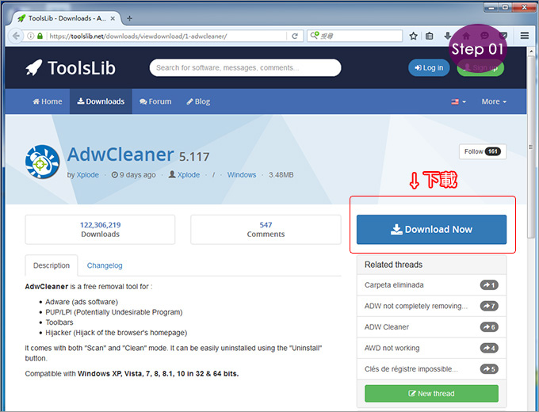This screenshot has width=539, height=412.
Task: Open Blog in navigation bar
Action: [x=198, y=101]
